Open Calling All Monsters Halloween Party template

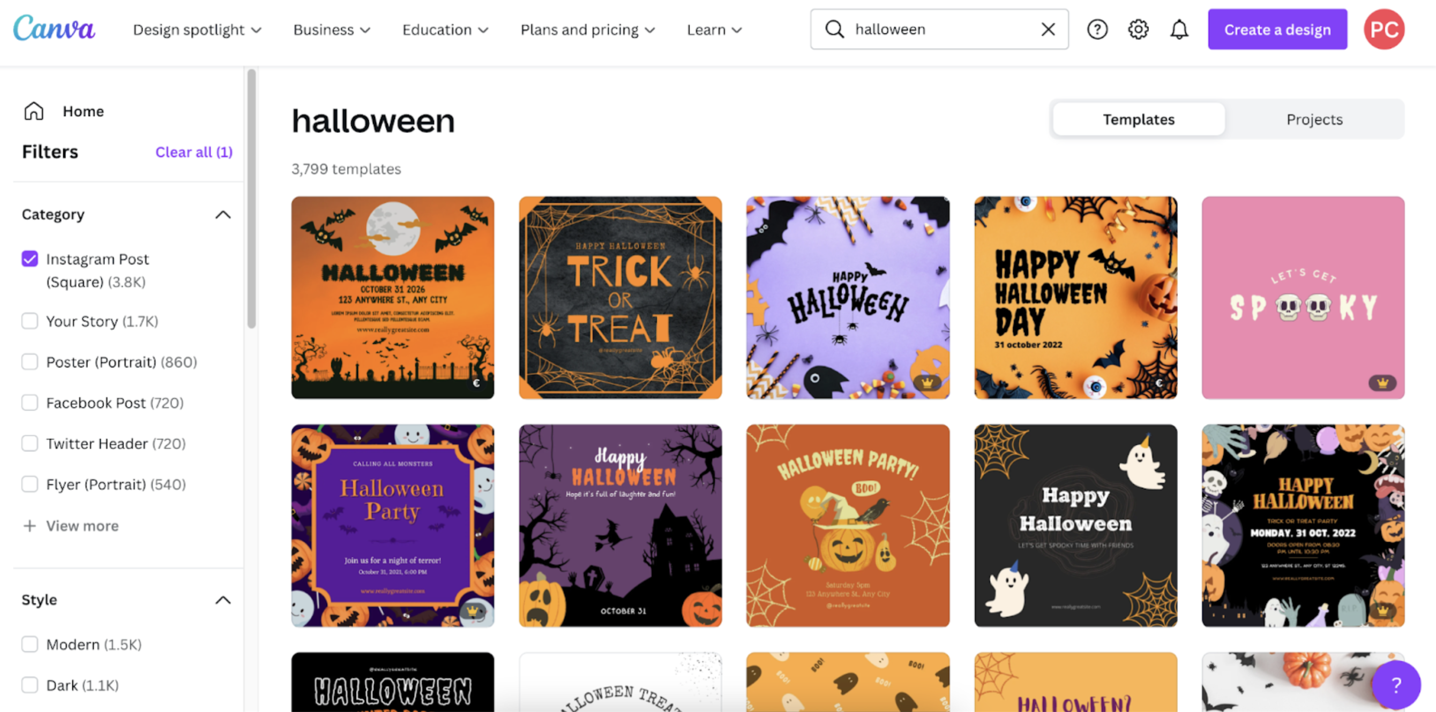click(392, 525)
